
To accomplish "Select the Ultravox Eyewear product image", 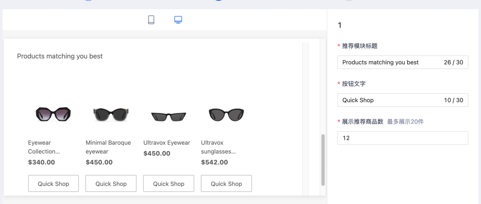I will pyautogui.click(x=169, y=116).
